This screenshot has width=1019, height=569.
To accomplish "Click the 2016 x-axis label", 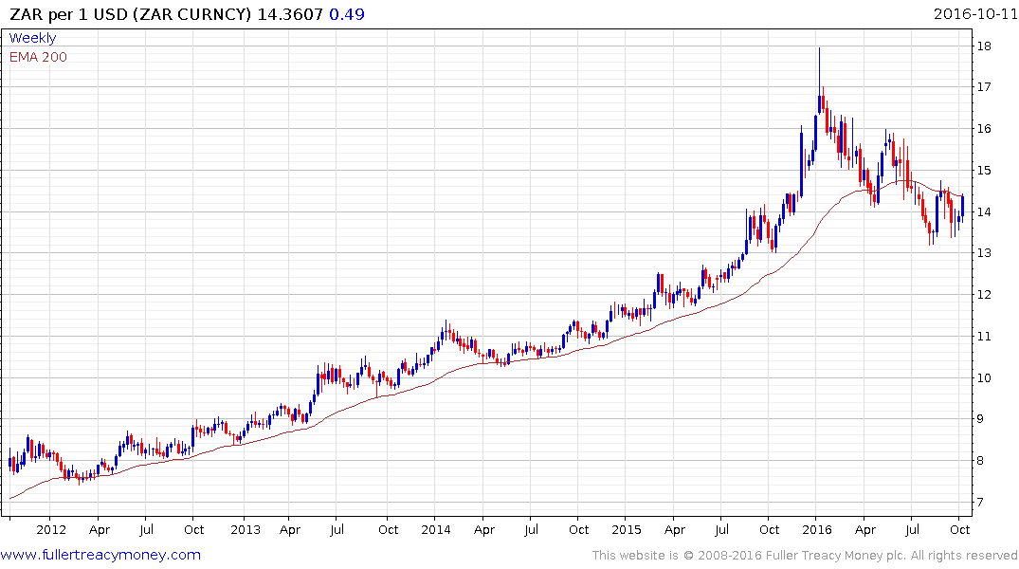I will (x=817, y=529).
